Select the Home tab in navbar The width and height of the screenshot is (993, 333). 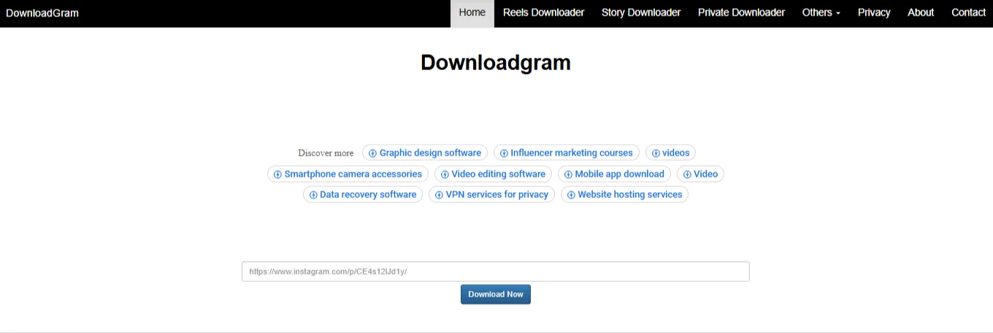[472, 12]
